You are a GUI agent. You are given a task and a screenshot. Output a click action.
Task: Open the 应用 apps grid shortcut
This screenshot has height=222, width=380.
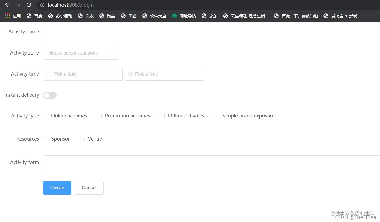13,16
